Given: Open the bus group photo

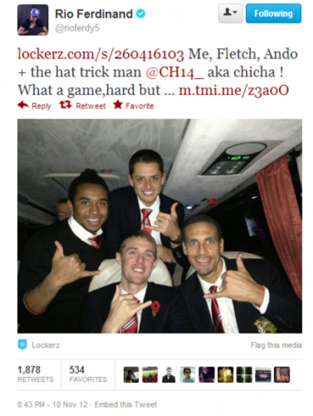Looking at the screenshot, I should tap(160, 226).
